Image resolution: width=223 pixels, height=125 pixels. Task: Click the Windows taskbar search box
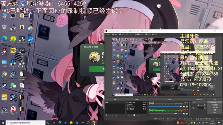pos(26,123)
